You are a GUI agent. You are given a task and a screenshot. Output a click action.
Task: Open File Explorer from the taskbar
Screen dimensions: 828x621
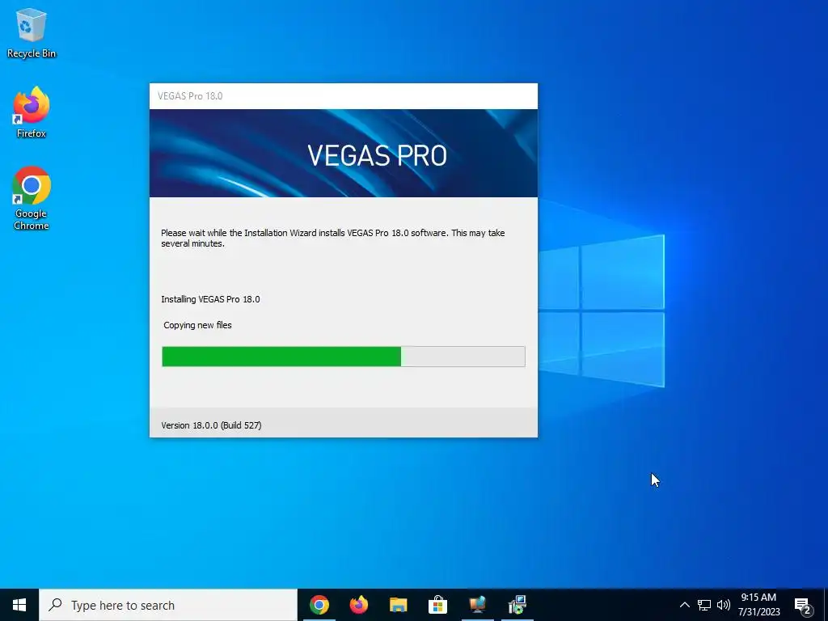[x=398, y=605]
